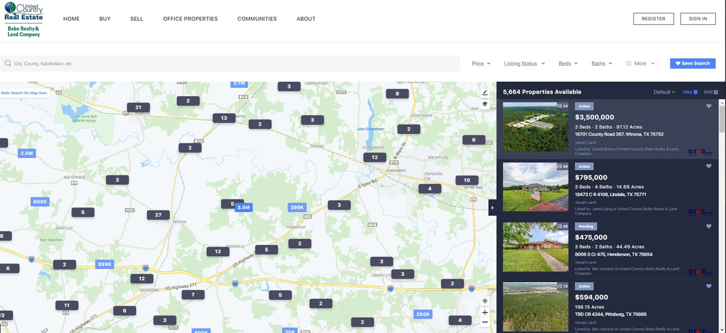Expand the Price filter dropdown
Image resolution: width=726 pixels, height=333 pixels.
(480, 63)
